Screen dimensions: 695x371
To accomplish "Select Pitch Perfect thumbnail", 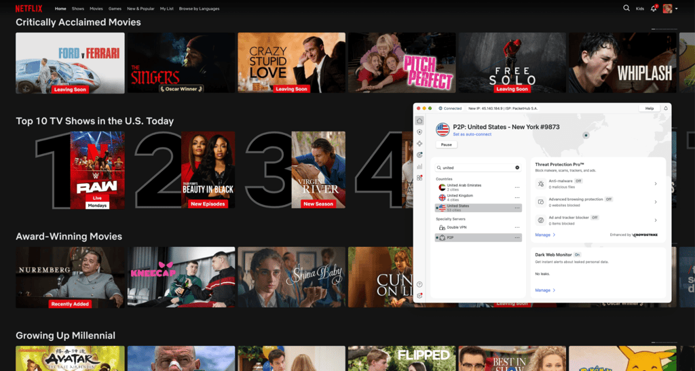I will point(402,63).
